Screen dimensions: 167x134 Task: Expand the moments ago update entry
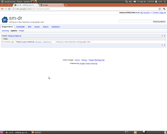[x=2, y=42]
